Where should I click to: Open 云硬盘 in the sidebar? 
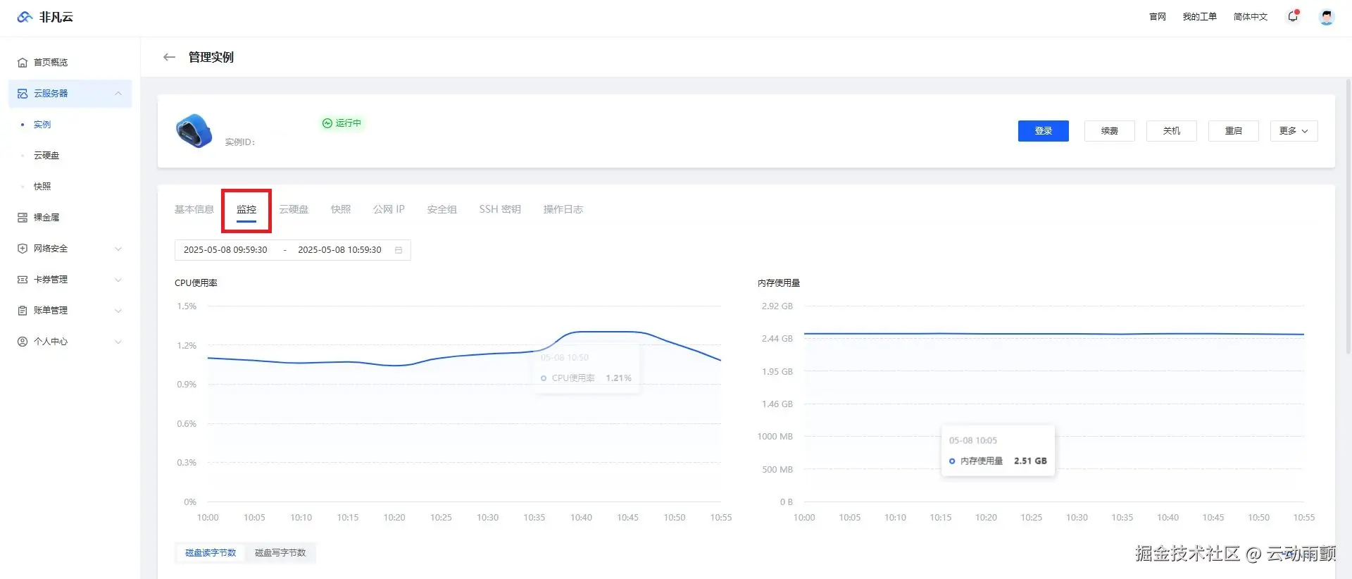click(46, 156)
